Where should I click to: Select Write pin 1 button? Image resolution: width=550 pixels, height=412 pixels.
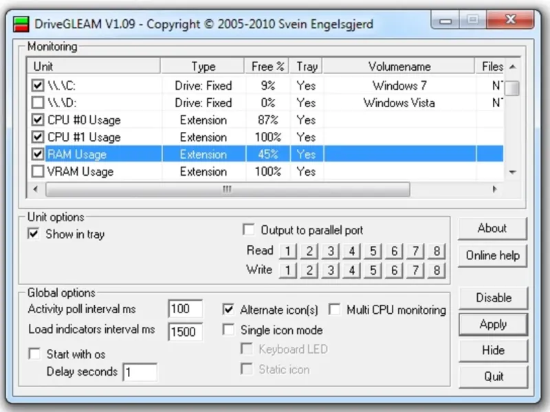coord(287,270)
